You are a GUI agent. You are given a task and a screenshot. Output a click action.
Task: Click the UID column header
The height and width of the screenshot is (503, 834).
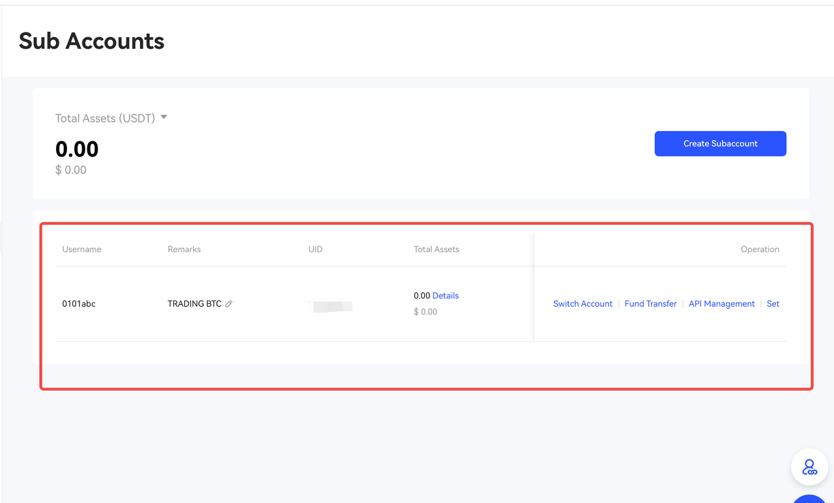tap(315, 250)
